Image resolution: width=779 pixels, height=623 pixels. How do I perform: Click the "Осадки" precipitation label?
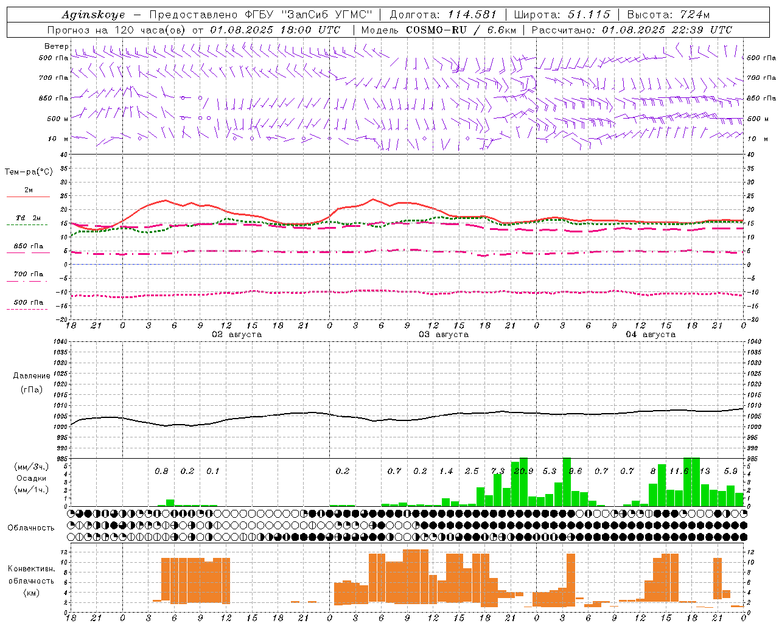(32, 478)
